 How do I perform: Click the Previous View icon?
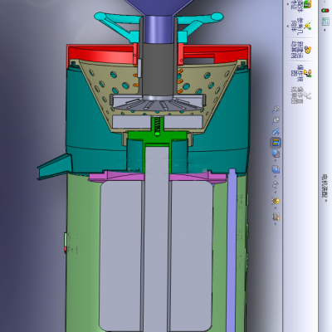[276, 131]
